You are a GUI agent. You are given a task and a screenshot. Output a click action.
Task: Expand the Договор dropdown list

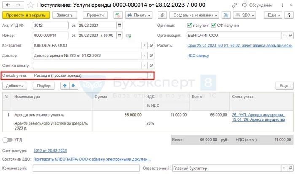click(x=145, y=55)
